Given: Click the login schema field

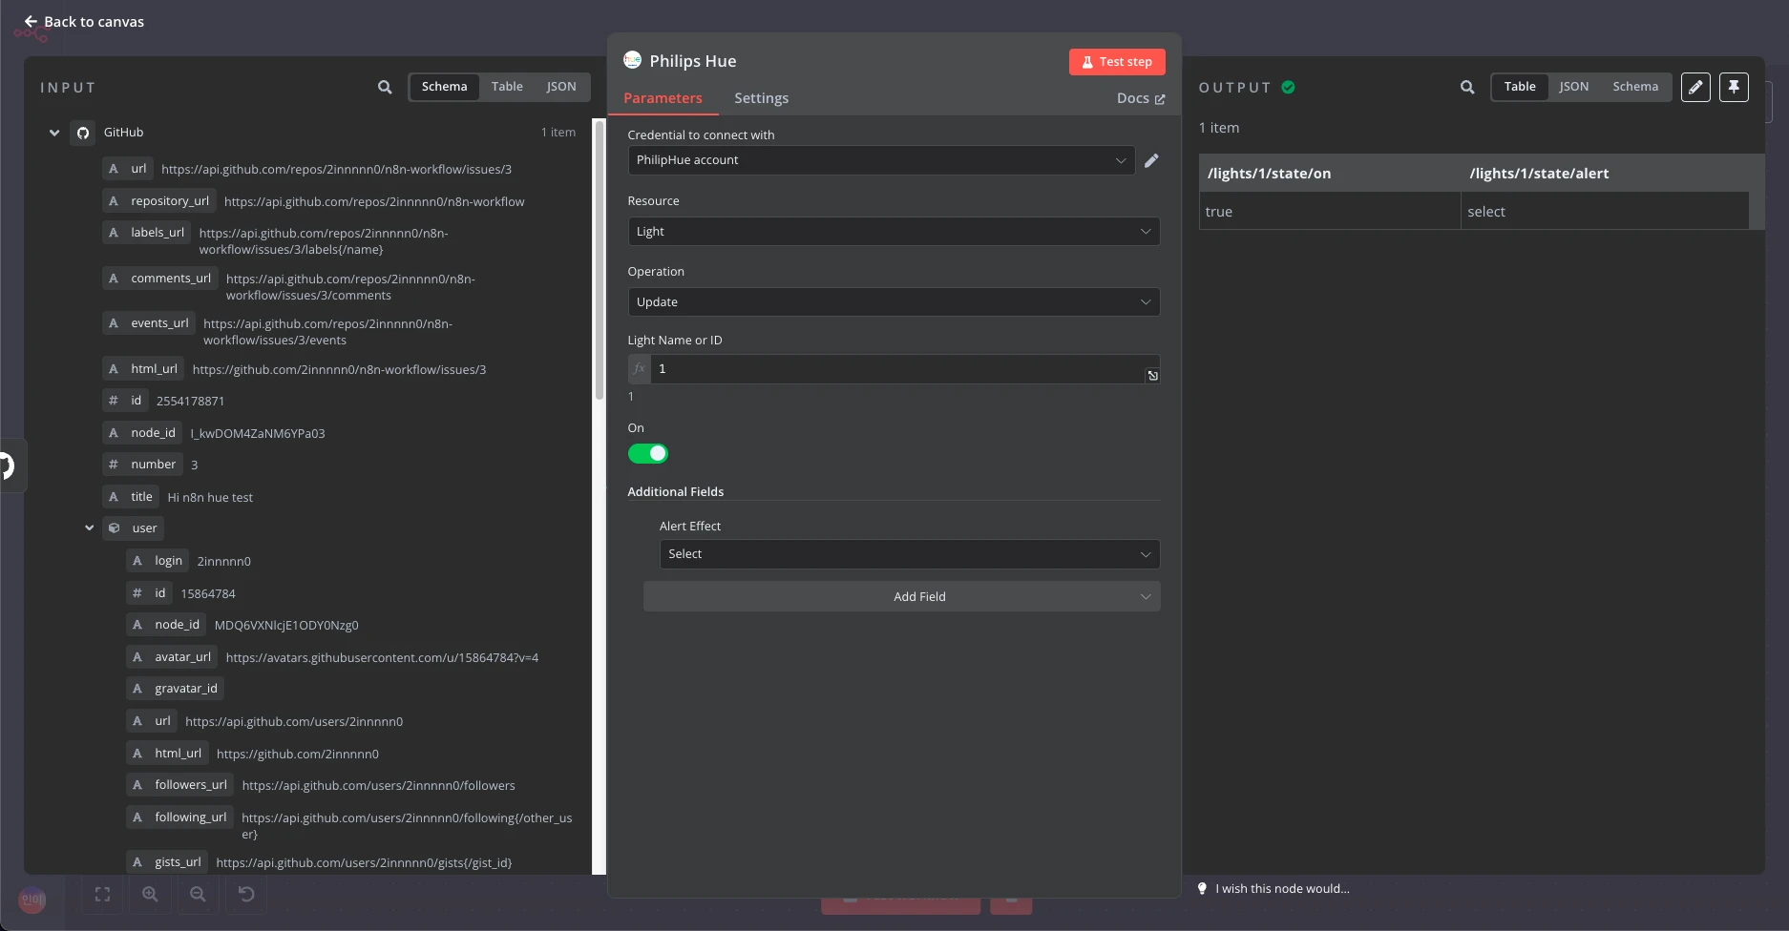Looking at the screenshot, I should point(158,561).
